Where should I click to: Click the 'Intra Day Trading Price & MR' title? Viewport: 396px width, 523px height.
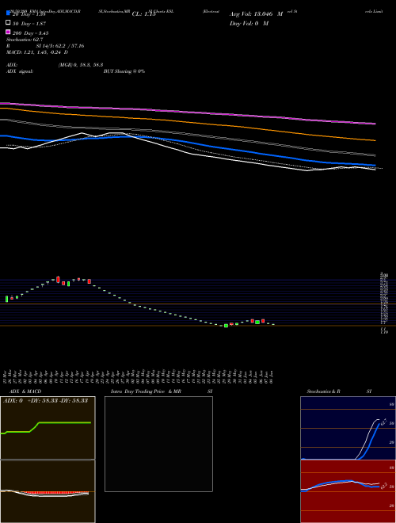click(146, 391)
